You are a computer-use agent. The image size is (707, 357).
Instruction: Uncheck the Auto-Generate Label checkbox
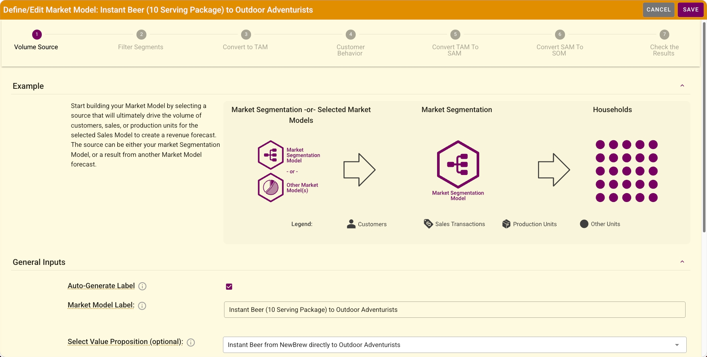(229, 287)
